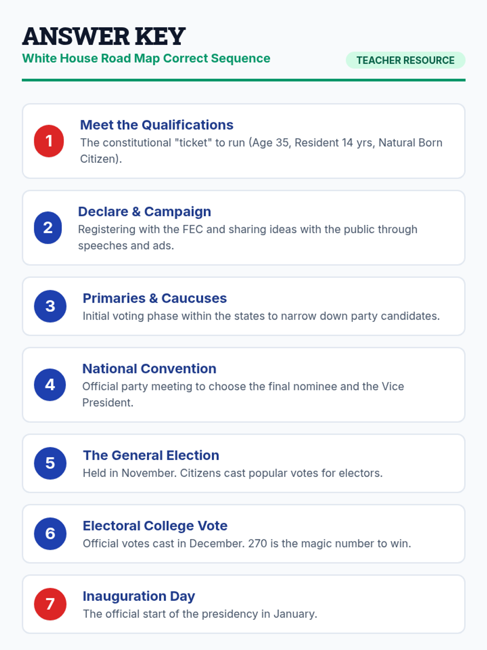The height and width of the screenshot is (650, 487).
Task: Click the TEACHER RESOURCE badge
Action: (x=405, y=60)
